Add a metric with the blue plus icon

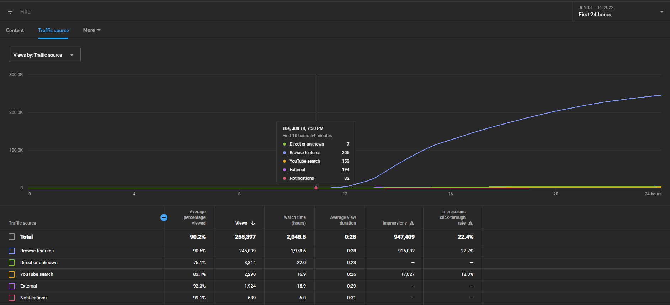pos(164,217)
